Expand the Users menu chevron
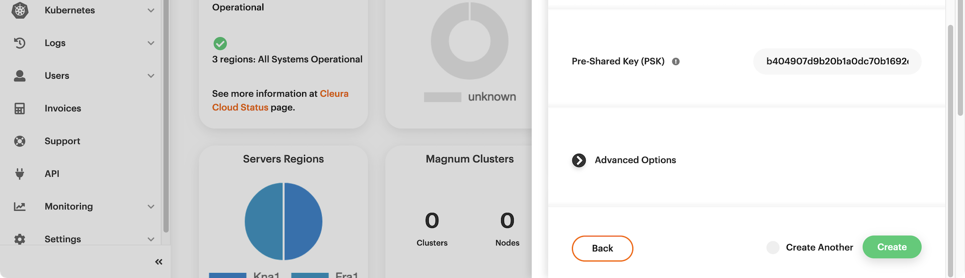965x278 pixels. tap(151, 76)
